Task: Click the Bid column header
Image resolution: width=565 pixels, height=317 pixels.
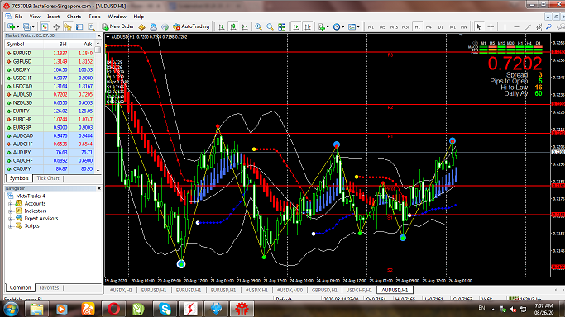Action: pyautogui.click(x=56, y=45)
